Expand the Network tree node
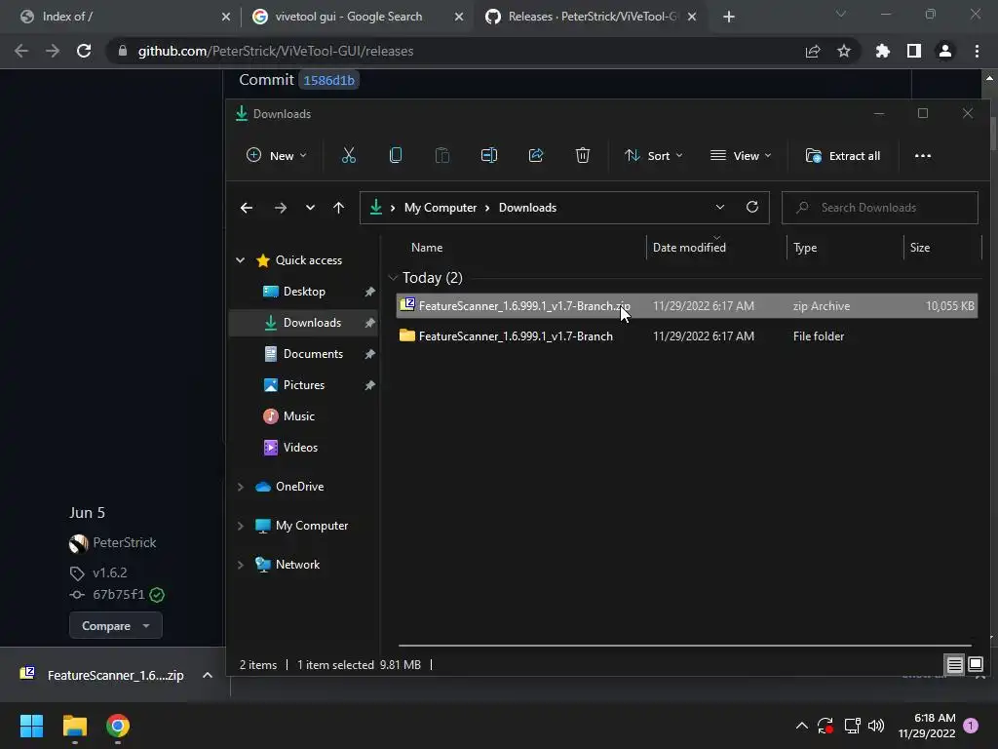998x749 pixels. (x=240, y=565)
